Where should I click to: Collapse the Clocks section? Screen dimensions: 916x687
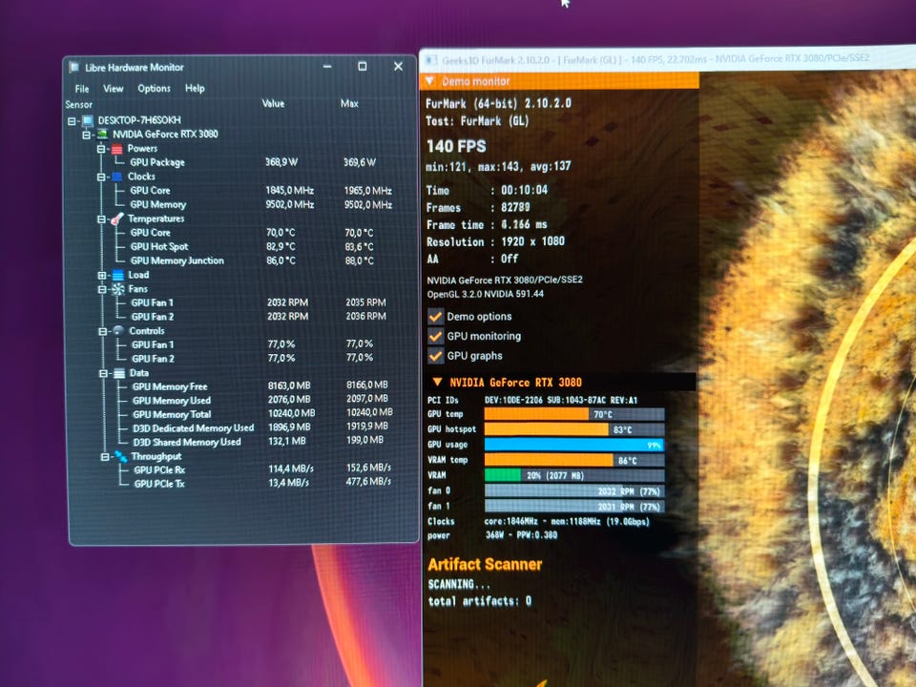pyautogui.click(x=101, y=177)
